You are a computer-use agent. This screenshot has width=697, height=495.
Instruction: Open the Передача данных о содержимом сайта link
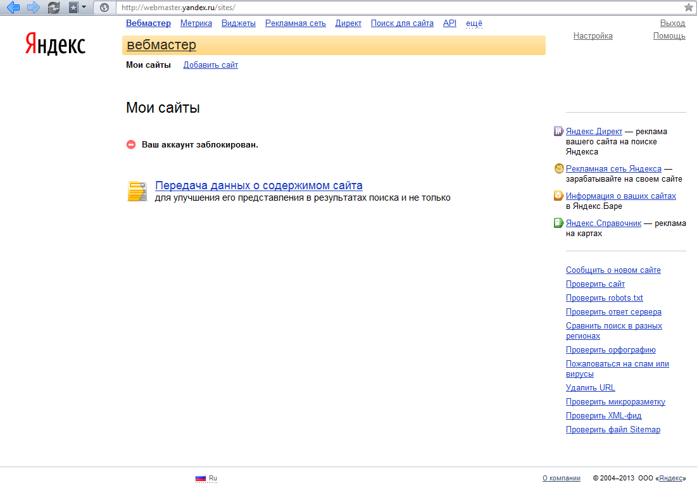[x=258, y=185]
